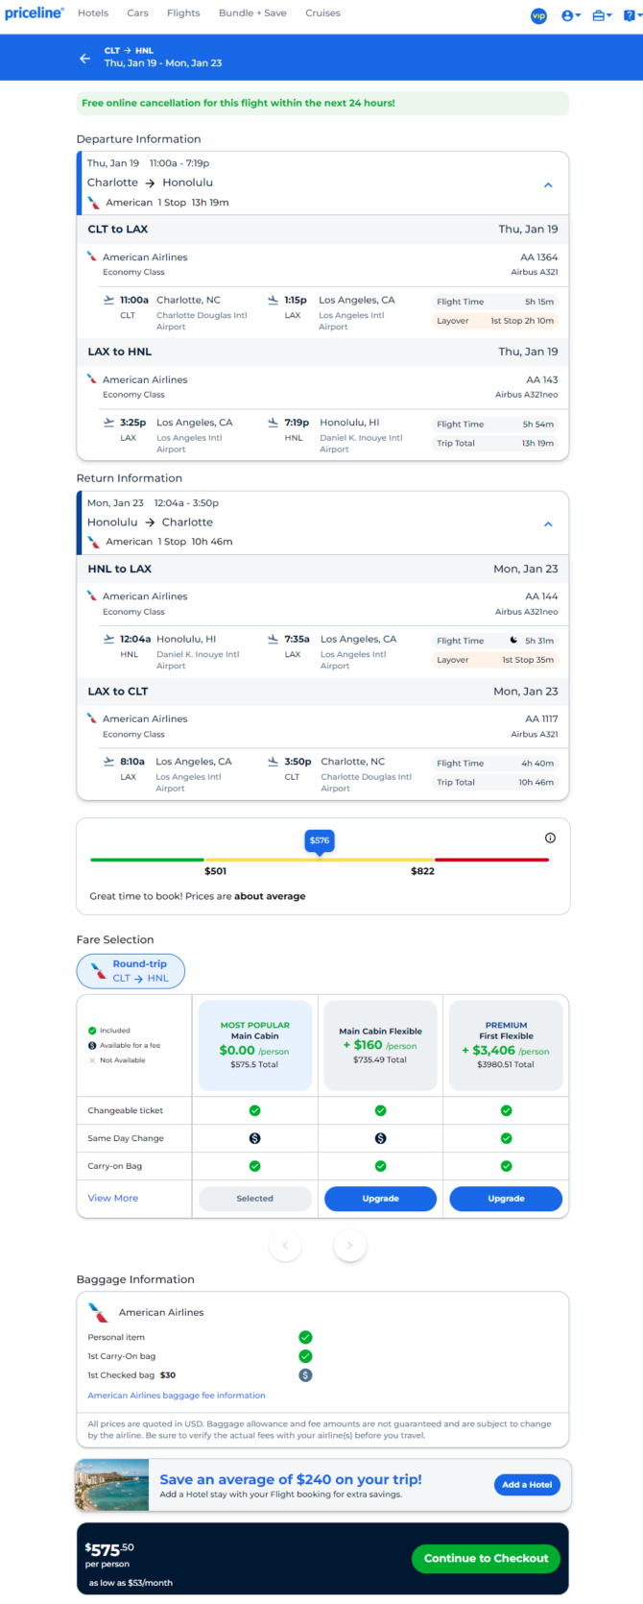Screen dimensions: 643x1604
Task: Select the Most Popular Main Cabin fare card
Action: click(x=255, y=1045)
